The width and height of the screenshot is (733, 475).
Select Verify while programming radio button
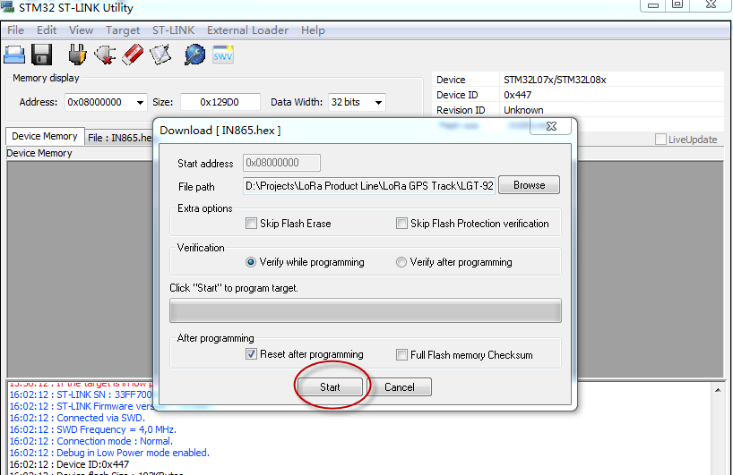(x=251, y=262)
